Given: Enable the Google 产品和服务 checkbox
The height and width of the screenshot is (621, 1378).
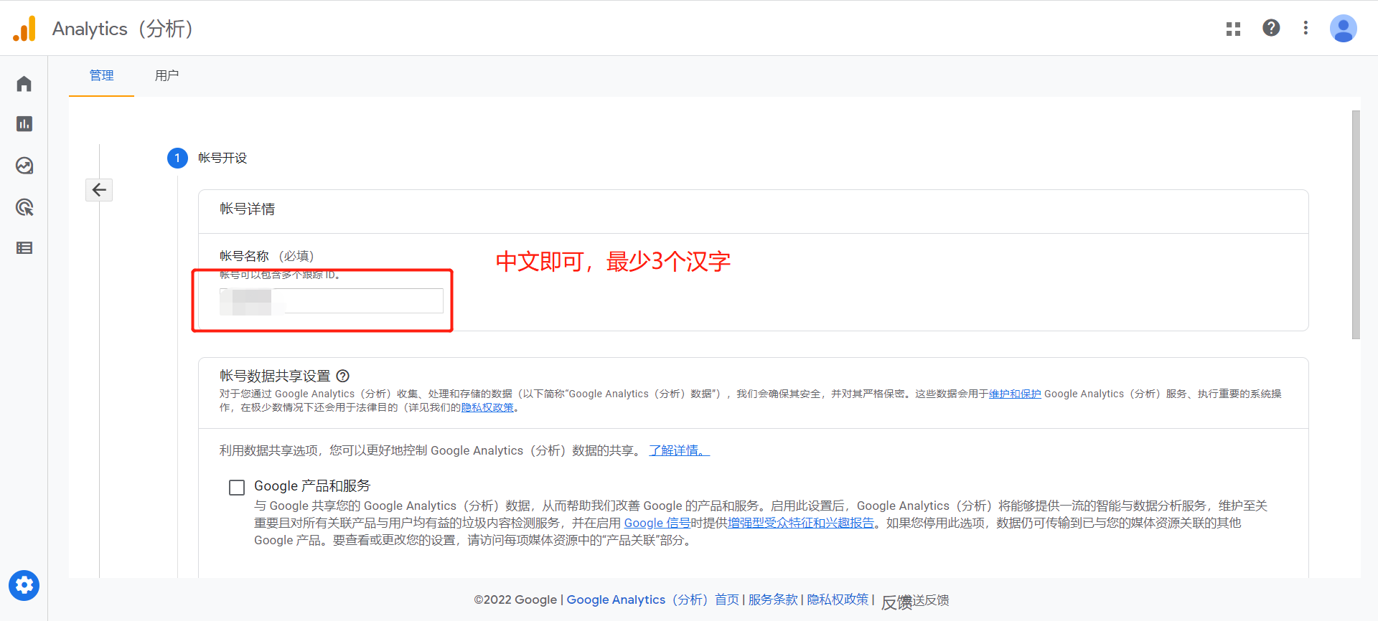Looking at the screenshot, I should (x=237, y=488).
